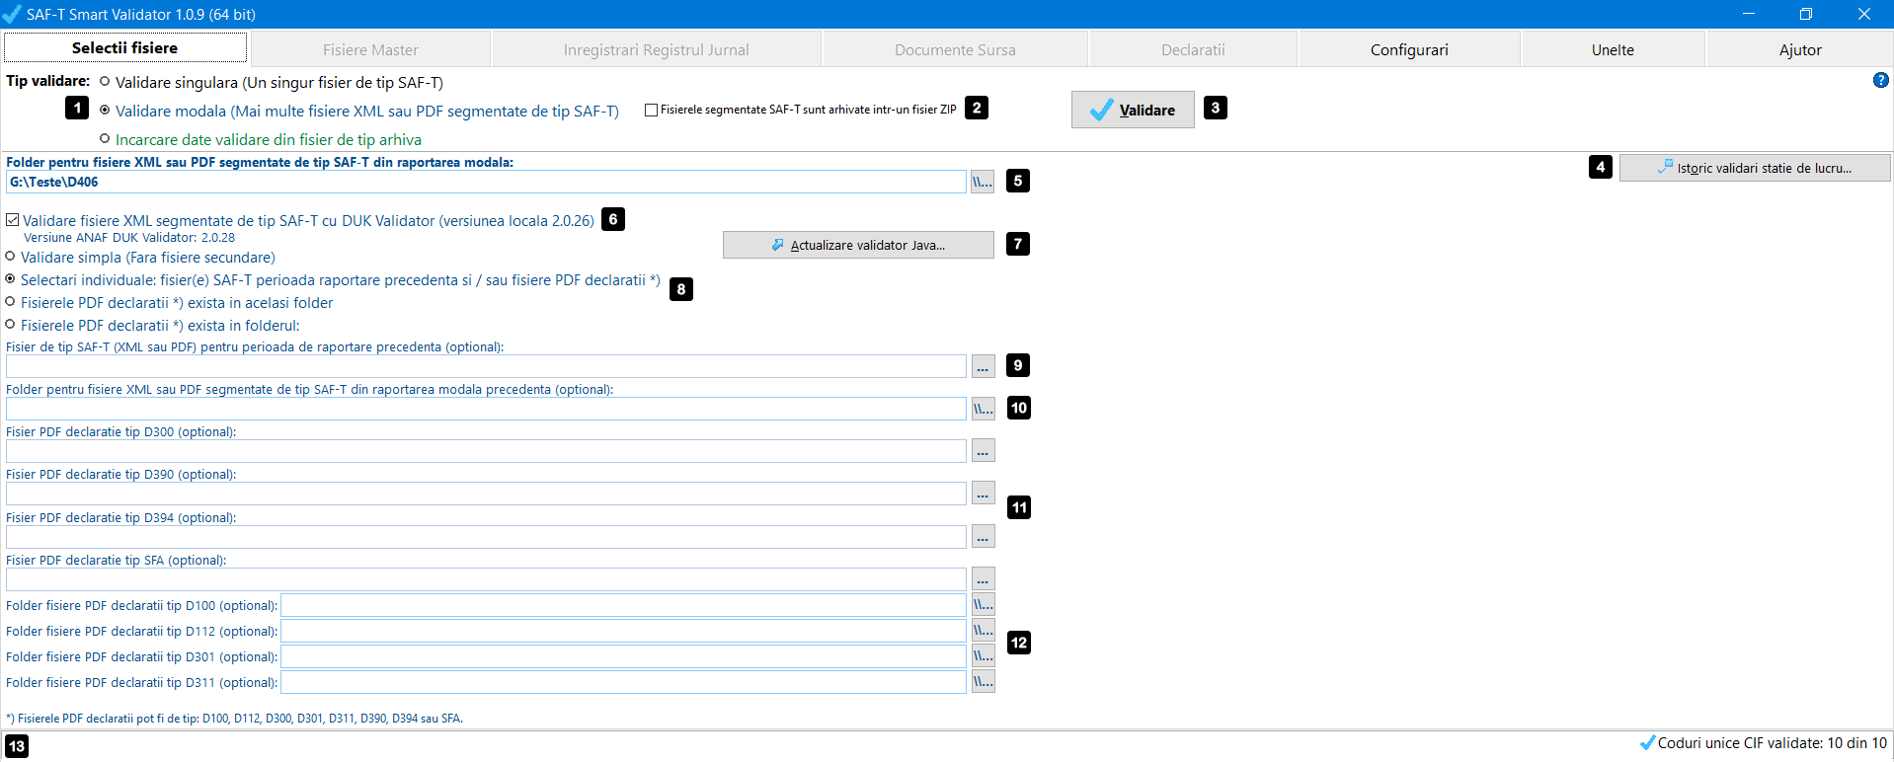Image resolution: width=1894 pixels, height=762 pixels.
Task: Browse for D300 declaration PDF file
Action: [x=983, y=451]
